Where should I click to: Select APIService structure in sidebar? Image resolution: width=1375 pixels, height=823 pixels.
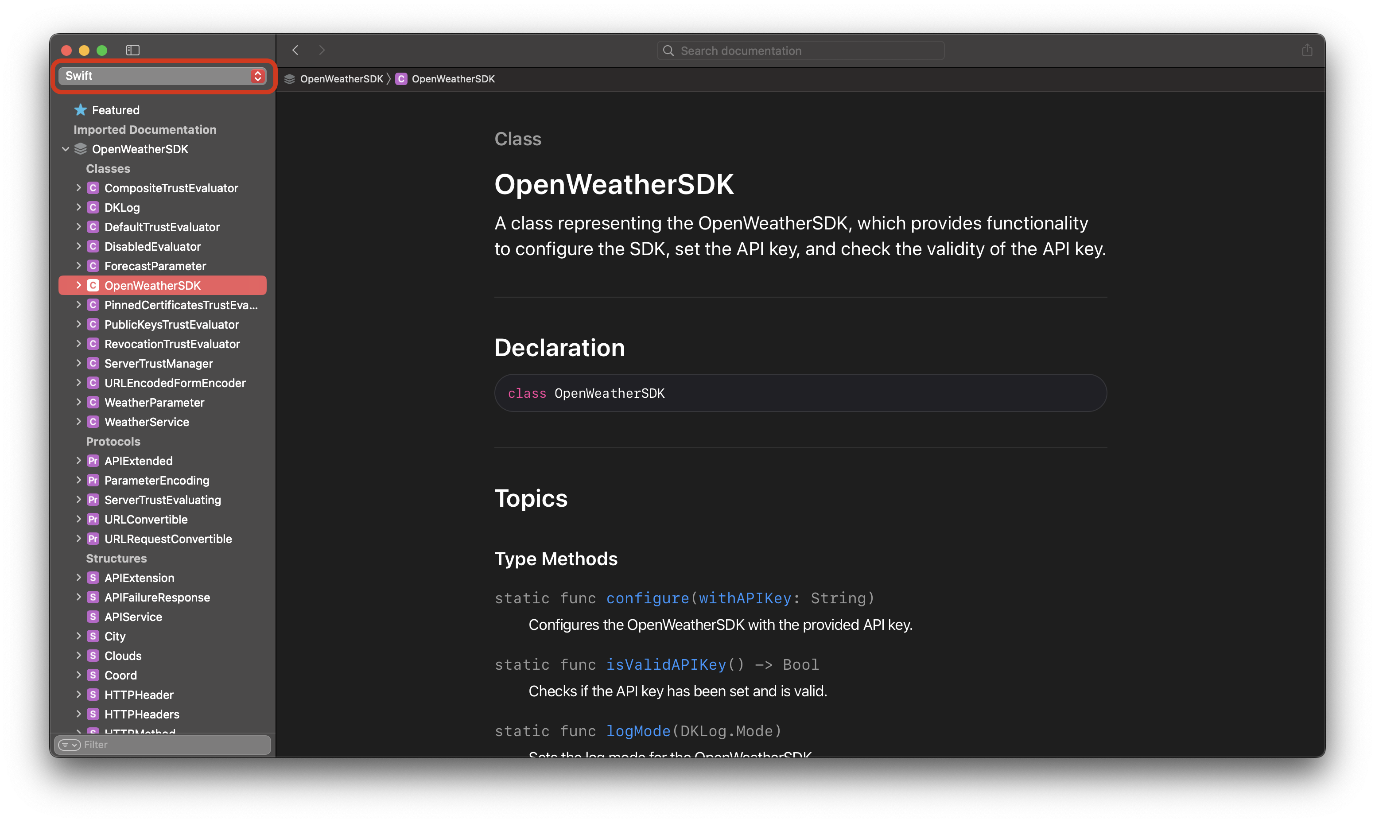coord(133,617)
